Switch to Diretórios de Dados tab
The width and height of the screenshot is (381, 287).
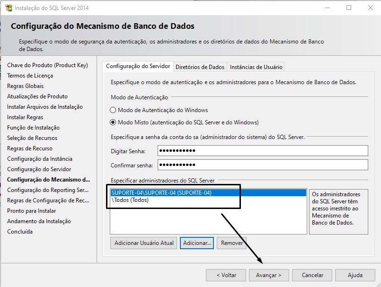tap(200, 67)
